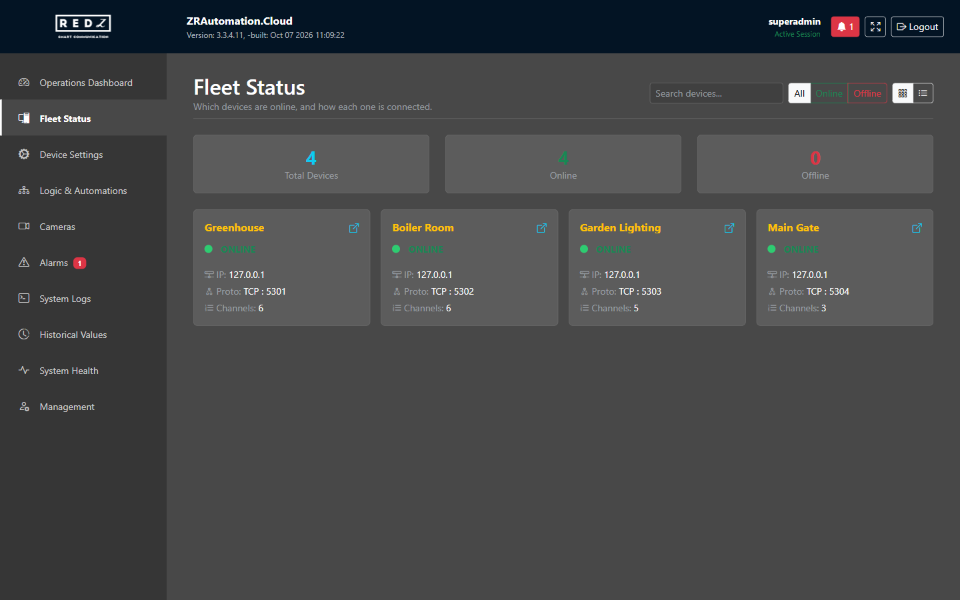
Task: Click the Online count summary card
Action: click(563, 164)
